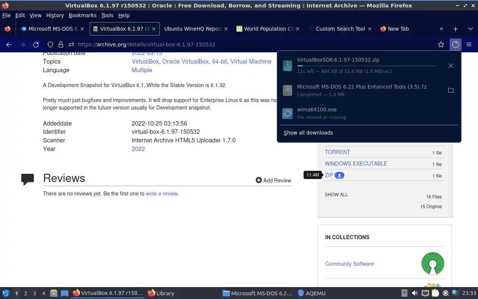The image size is (478, 299).
Task: Switch to AQEMU window in taskbar
Action: tap(311, 293)
